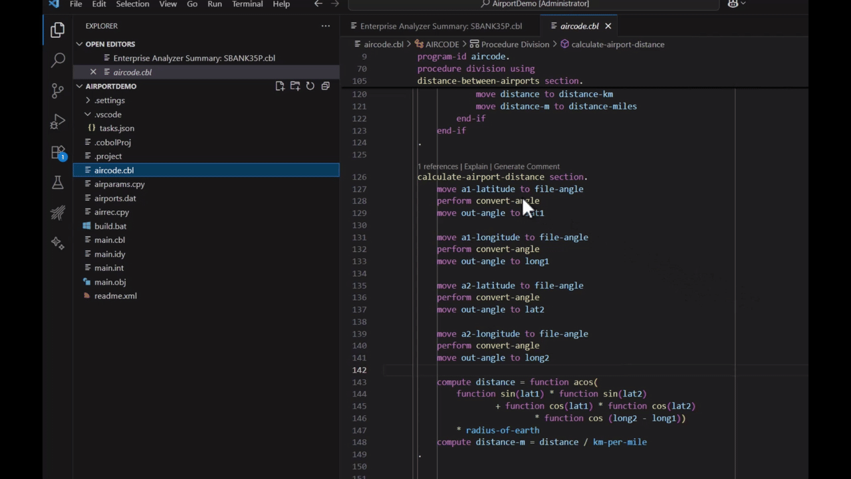Collapse all folders in explorer
Viewport: 851px width, 479px height.
pos(325,86)
